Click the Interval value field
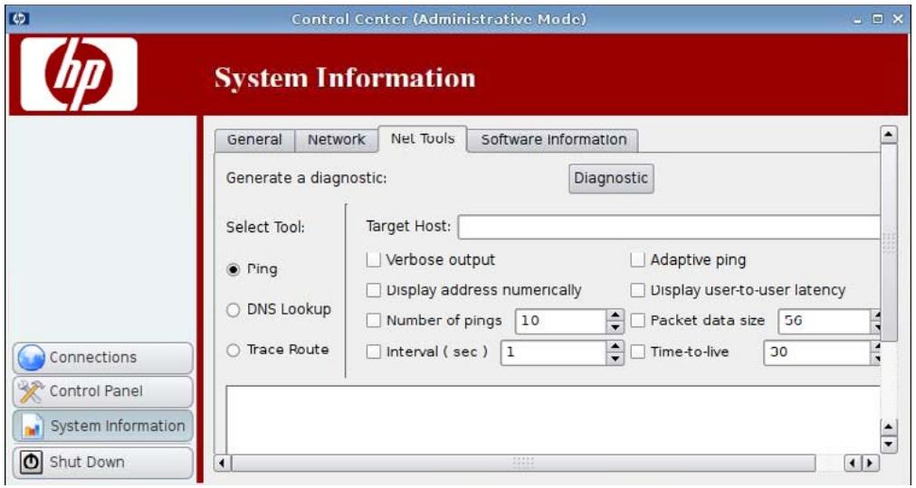The width and height of the screenshot is (916, 488). tap(553, 352)
